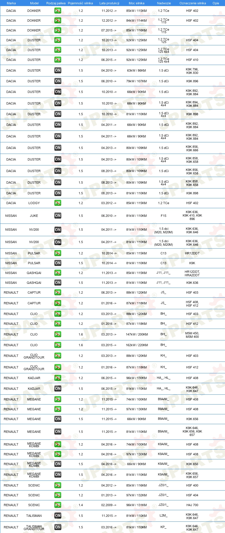
Task: Select body code F15
Action: click(x=163, y=216)
